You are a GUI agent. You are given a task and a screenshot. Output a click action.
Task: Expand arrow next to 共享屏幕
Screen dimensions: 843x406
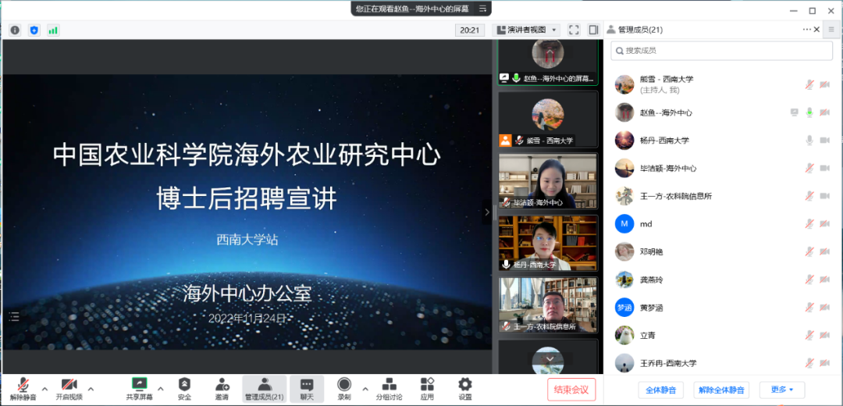(x=161, y=388)
